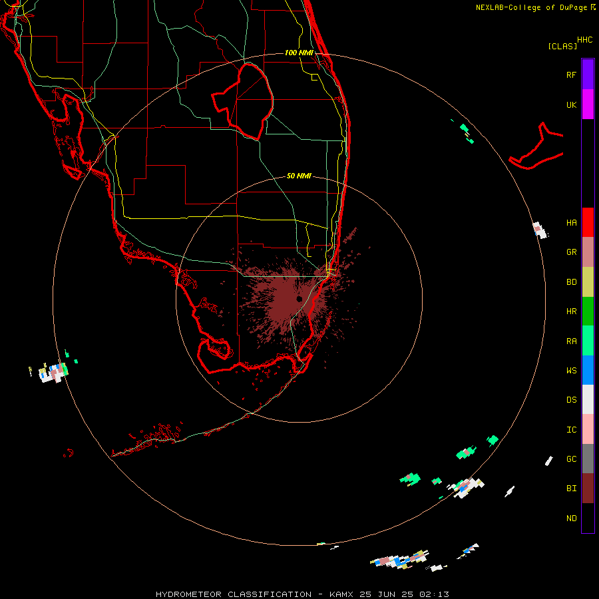Click the DS legend label
The image size is (599, 599).
[571, 400]
